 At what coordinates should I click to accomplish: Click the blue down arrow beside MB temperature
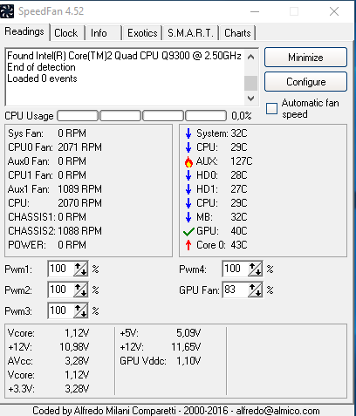click(x=188, y=217)
